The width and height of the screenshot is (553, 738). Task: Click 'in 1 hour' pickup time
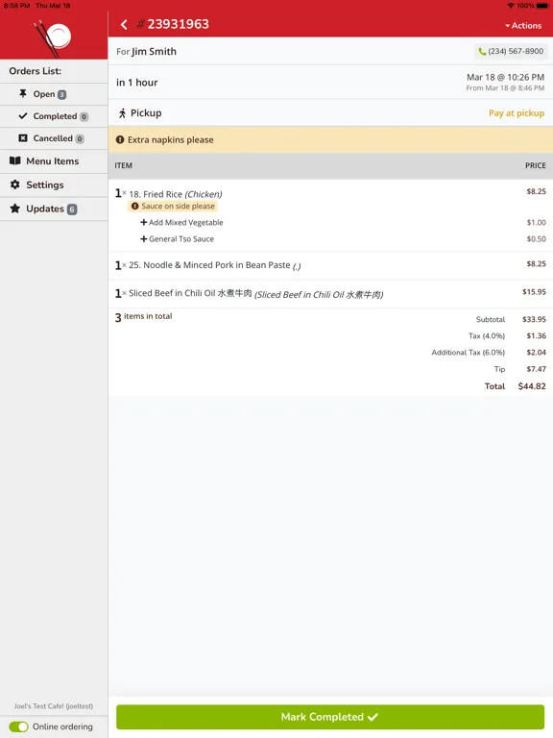pyautogui.click(x=137, y=83)
